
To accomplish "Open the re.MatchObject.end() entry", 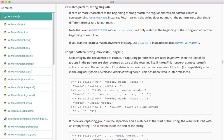I will click(26, 40).
